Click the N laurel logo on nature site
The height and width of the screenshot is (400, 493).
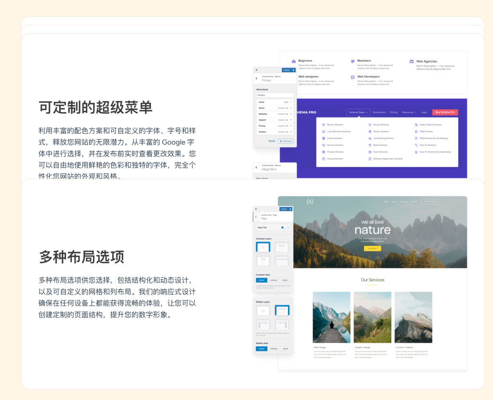[x=310, y=202]
